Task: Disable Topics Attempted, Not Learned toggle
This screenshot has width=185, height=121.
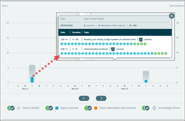Action: tap(88, 108)
